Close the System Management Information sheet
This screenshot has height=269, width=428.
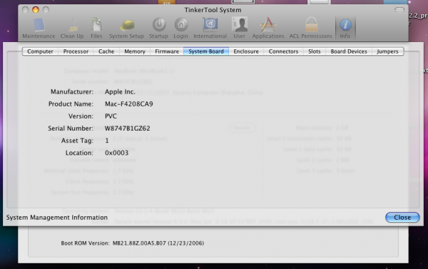[402, 218]
